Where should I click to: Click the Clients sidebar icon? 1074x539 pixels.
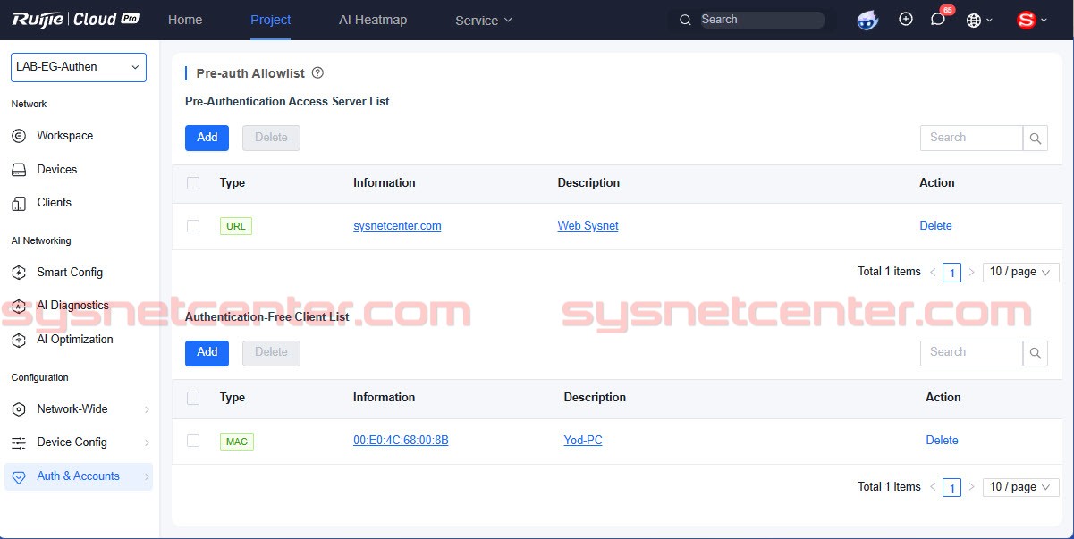click(x=19, y=203)
